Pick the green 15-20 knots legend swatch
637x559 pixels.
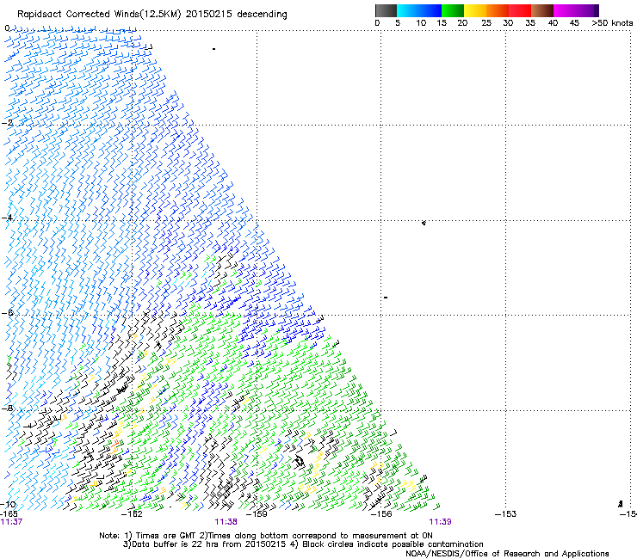tap(453, 10)
